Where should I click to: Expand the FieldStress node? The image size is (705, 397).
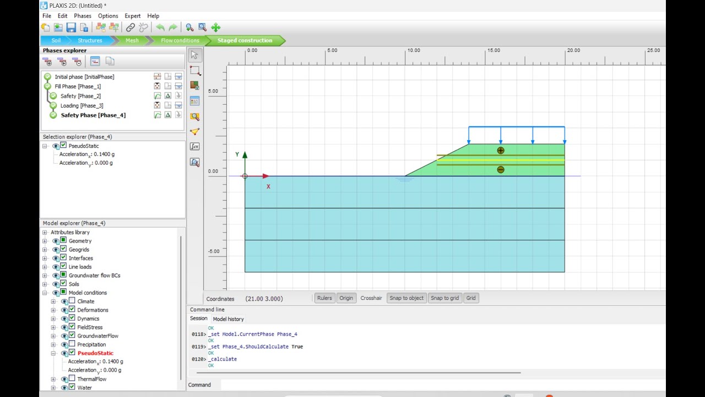point(53,327)
